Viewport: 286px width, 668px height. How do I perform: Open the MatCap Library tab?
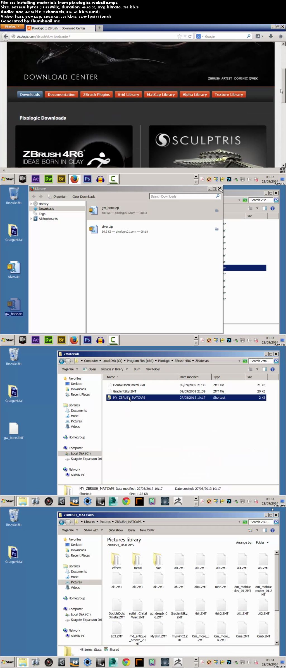click(x=161, y=95)
